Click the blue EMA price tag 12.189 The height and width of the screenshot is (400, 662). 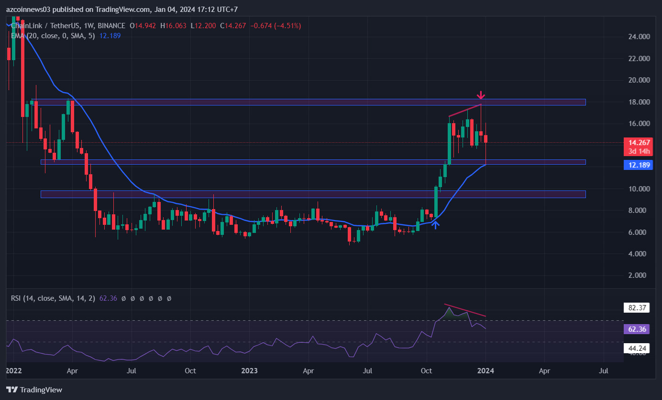coord(639,165)
